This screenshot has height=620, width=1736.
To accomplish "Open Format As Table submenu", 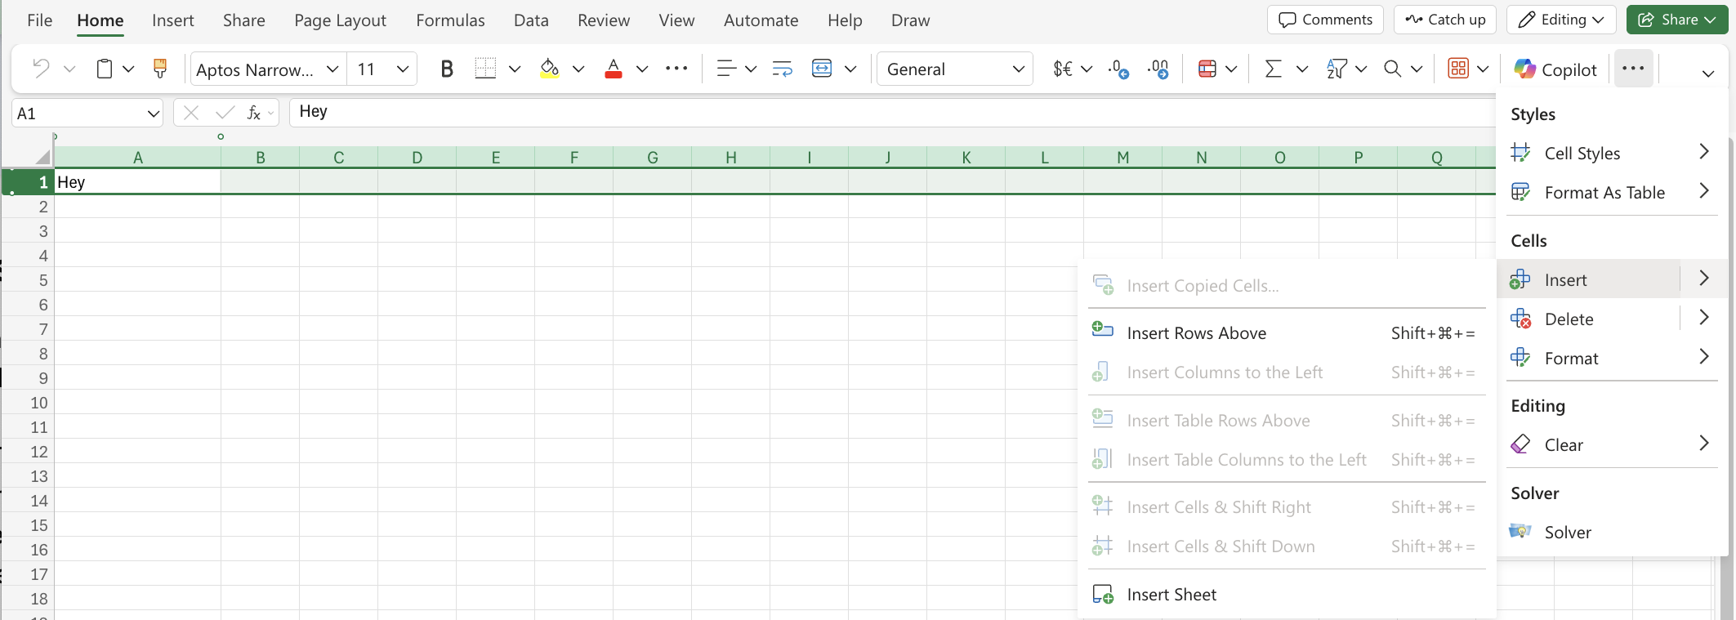I will click(x=1613, y=192).
